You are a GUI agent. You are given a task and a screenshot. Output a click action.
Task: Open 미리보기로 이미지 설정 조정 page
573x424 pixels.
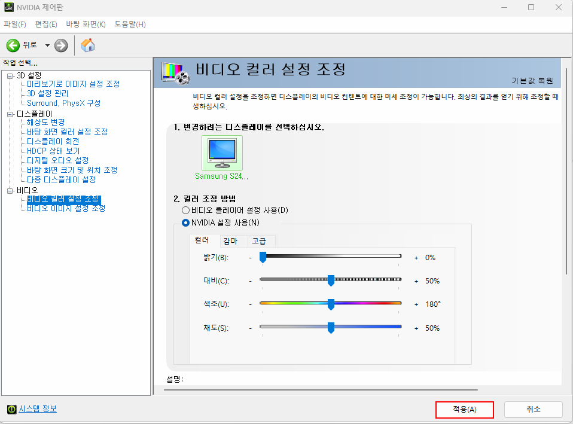tap(74, 84)
